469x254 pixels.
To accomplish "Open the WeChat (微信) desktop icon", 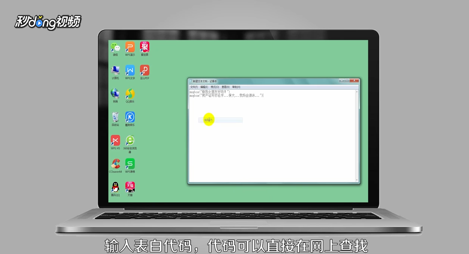I will pos(115,49).
